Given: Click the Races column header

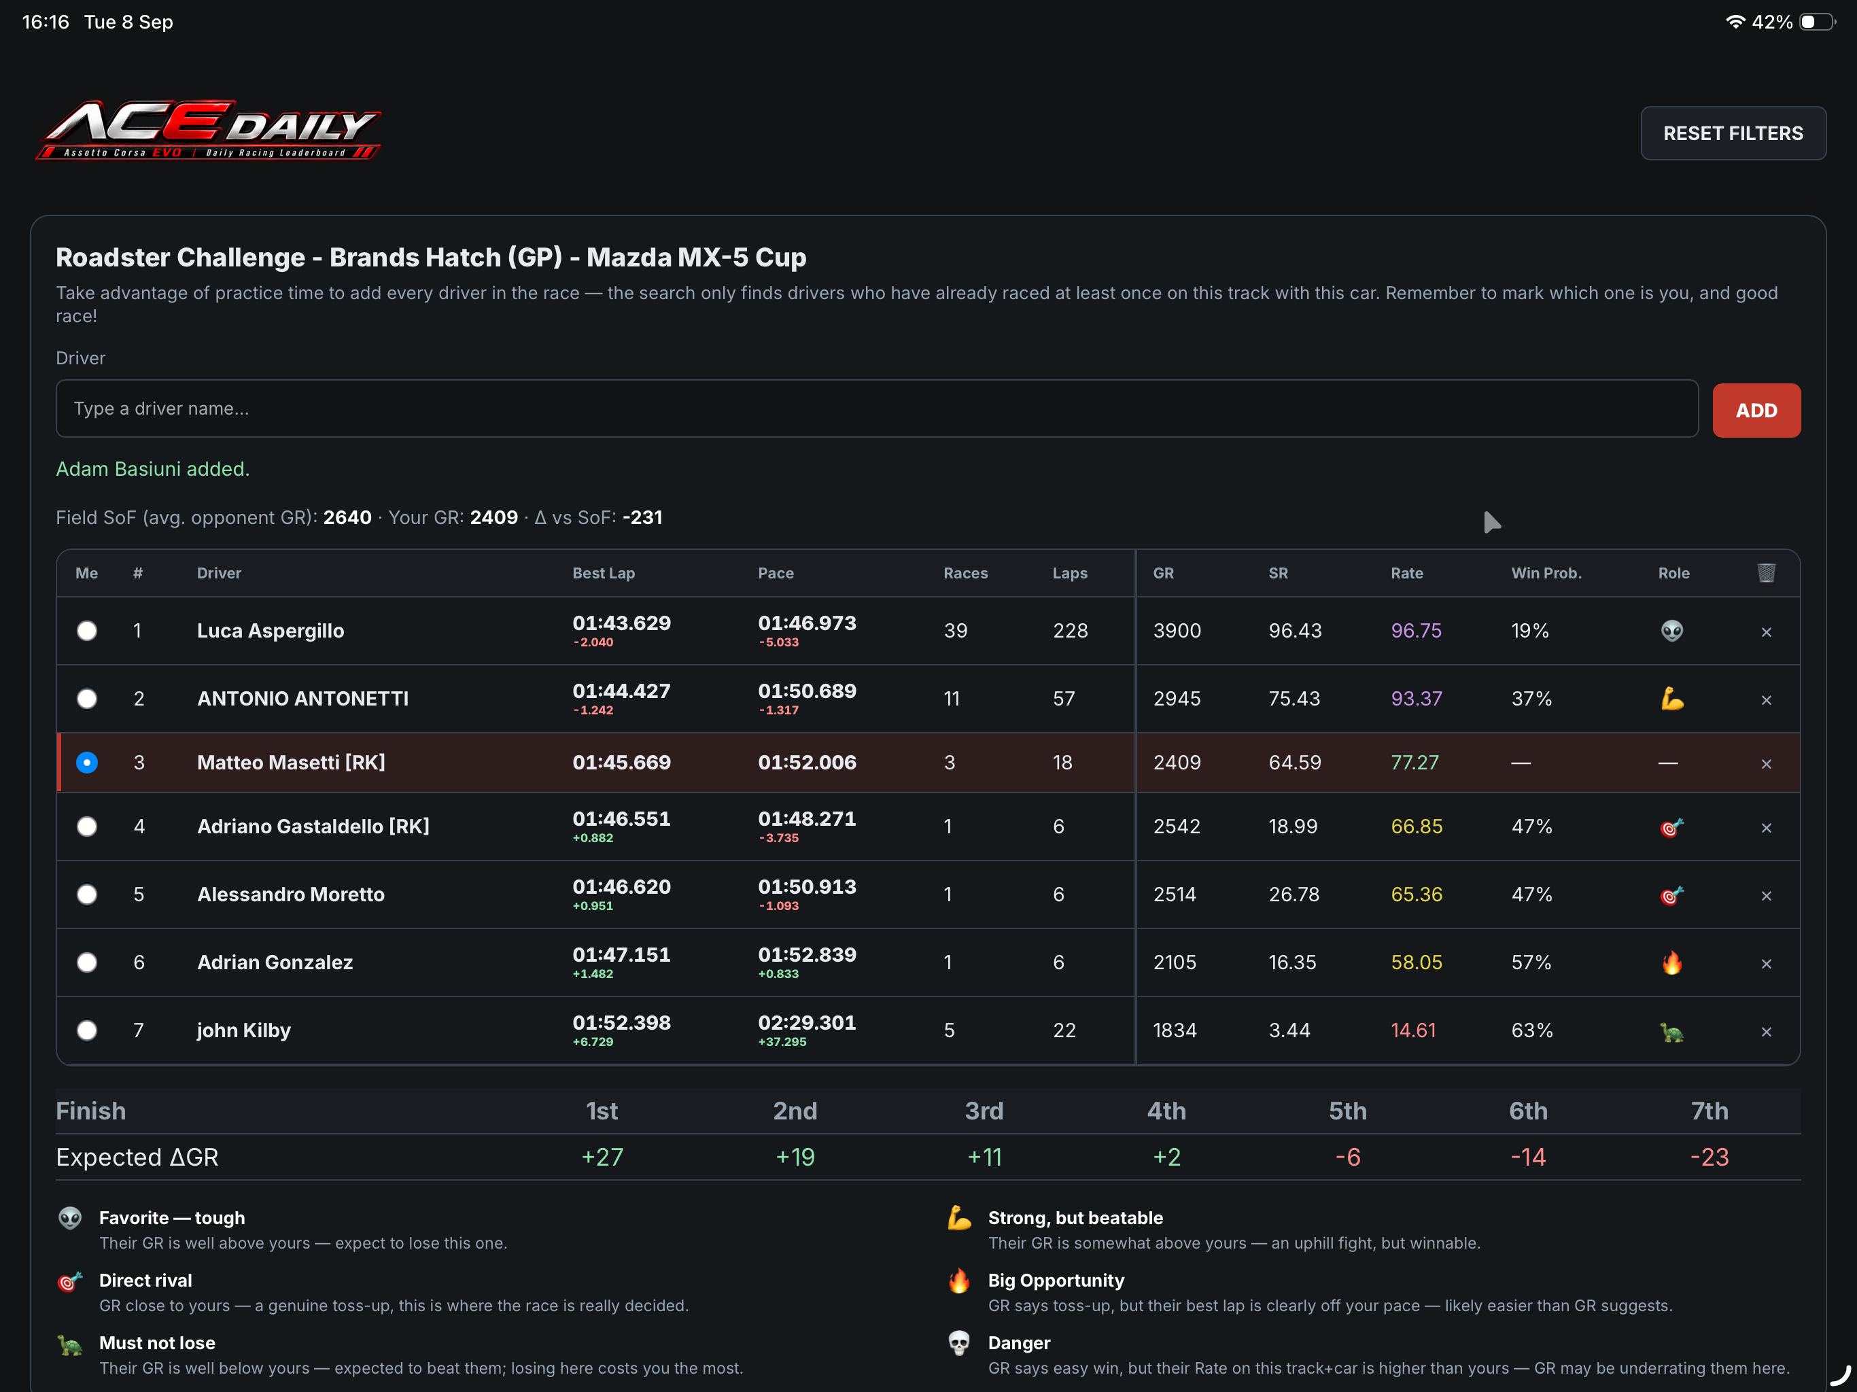Looking at the screenshot, I should 965,574.
